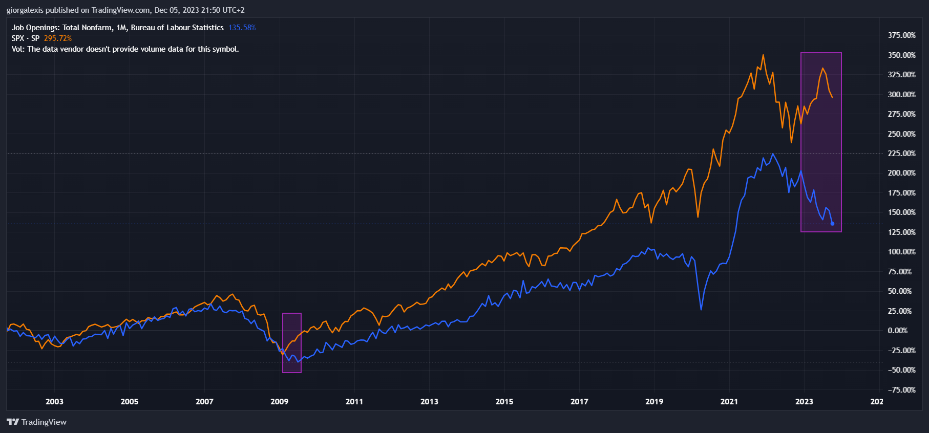
Task: Click the 100.00% price axis label
Action: (x=901, y=252)
